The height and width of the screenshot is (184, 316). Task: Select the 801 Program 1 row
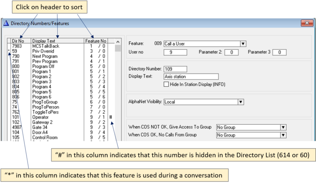click(60, 71)
